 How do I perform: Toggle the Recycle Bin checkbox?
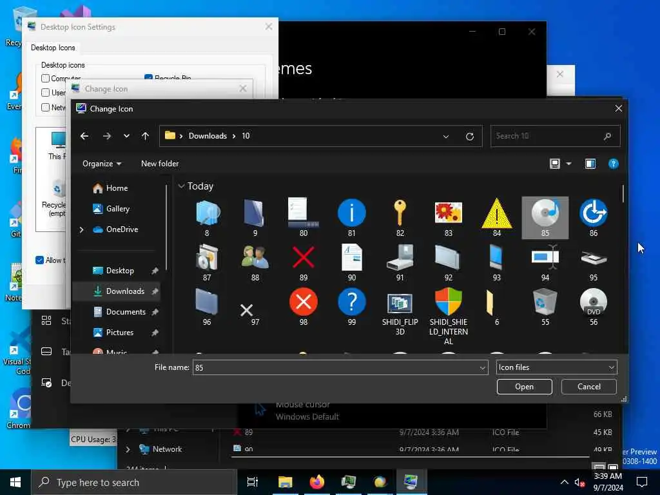pyautogui.click(x=148, y=77)
